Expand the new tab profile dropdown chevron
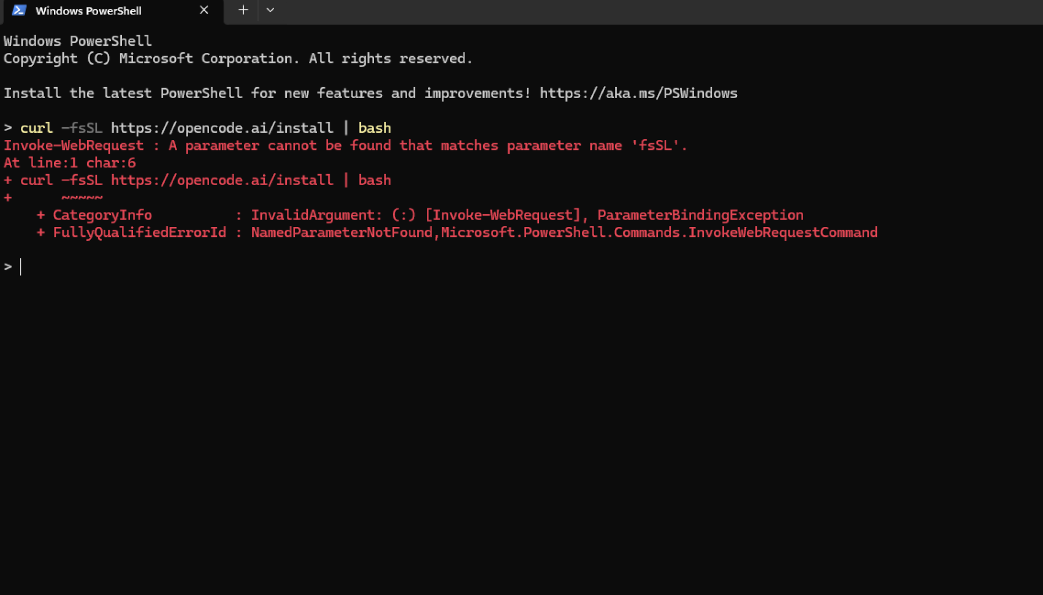Screen dimensions: 1043x595 (x=270, y=10)
